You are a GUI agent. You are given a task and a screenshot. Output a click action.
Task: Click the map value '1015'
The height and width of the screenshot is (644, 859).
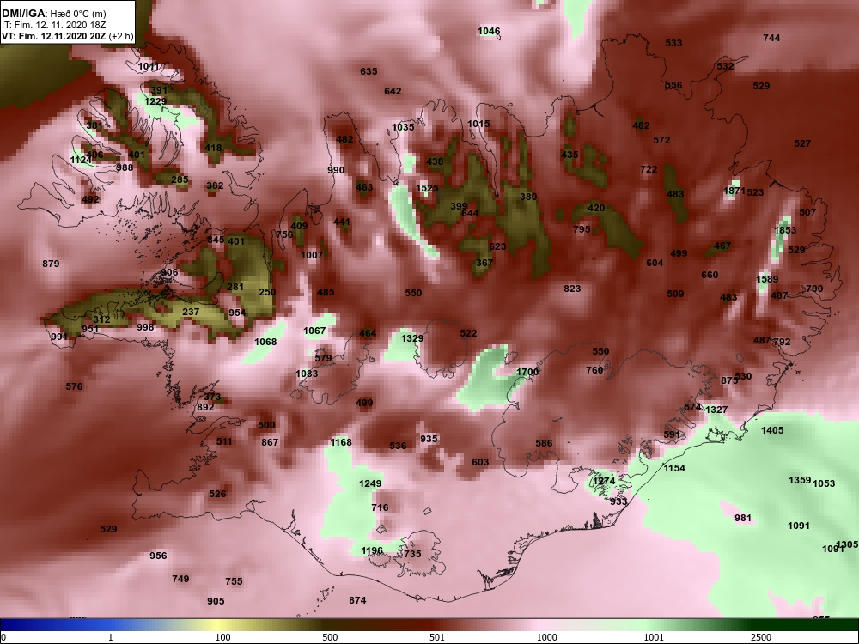tap(478, 124)
